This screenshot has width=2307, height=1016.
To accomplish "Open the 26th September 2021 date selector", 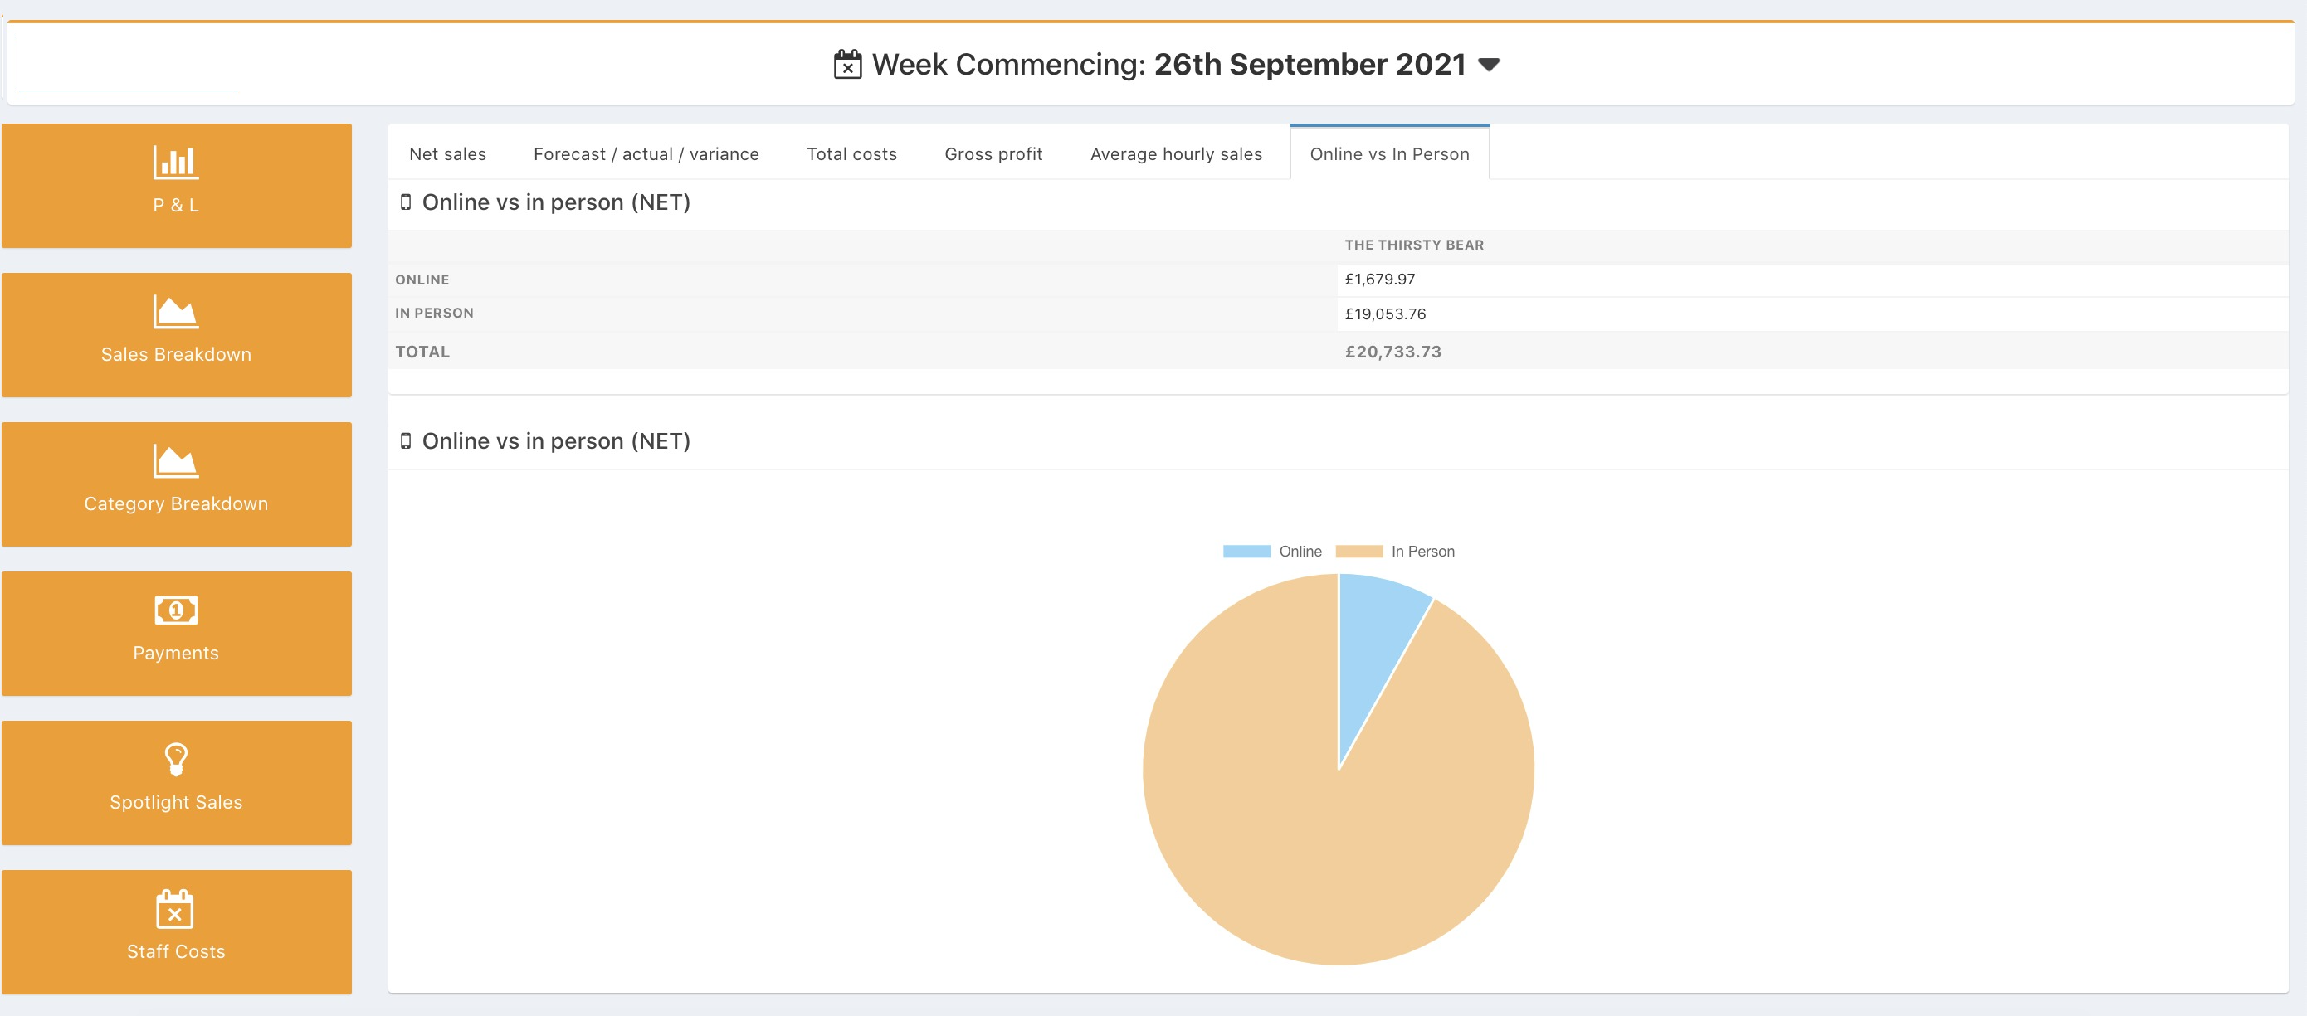I will [x=1309, y=65].
